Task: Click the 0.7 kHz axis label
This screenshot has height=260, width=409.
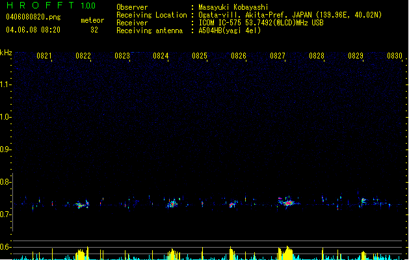Action: coord(5,214)
